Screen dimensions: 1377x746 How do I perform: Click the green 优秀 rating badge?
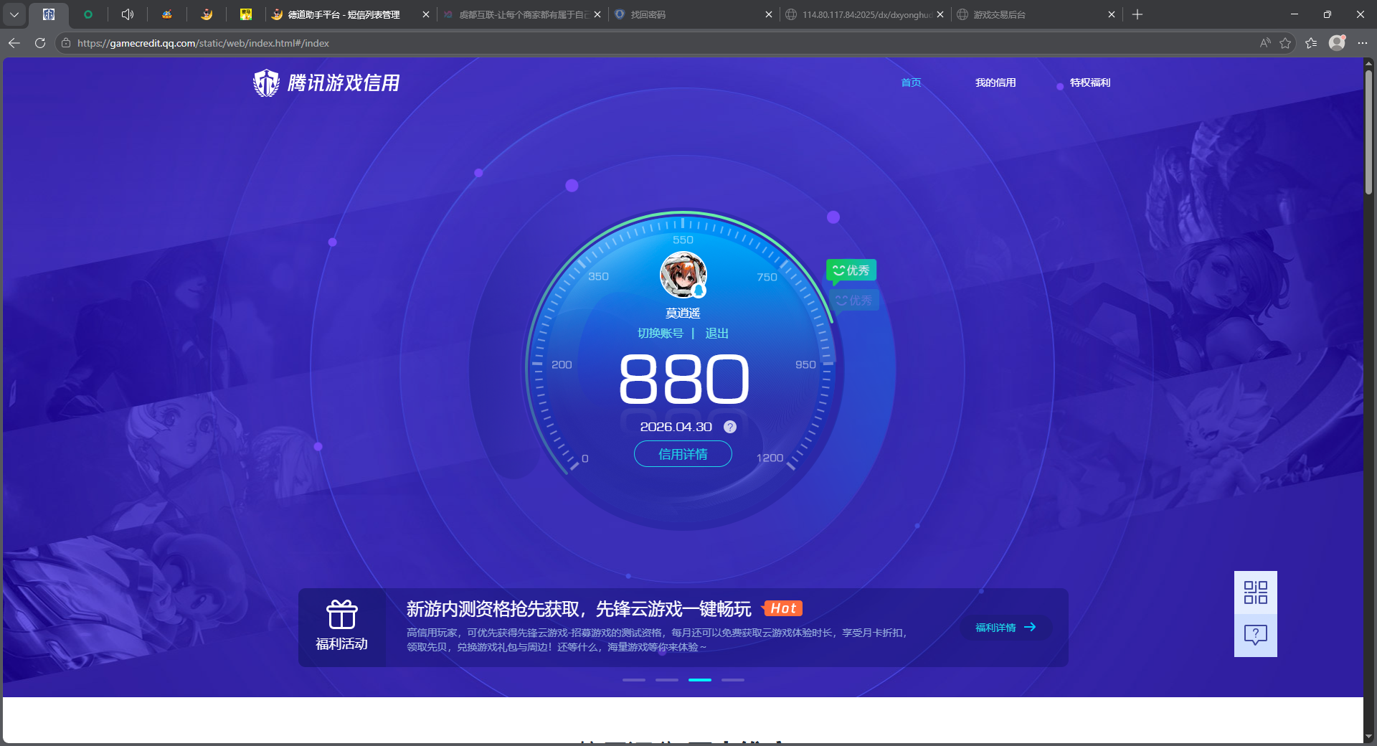coord(851,270)
